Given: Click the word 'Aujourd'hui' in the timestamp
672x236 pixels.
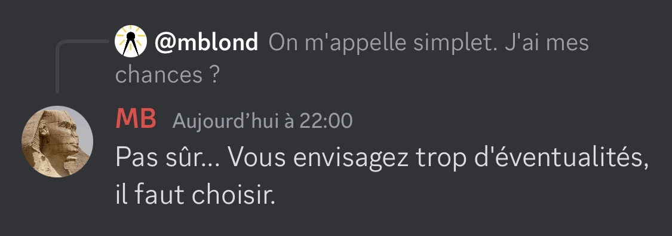Looking at the screenshot, I should tap(226, 121).
